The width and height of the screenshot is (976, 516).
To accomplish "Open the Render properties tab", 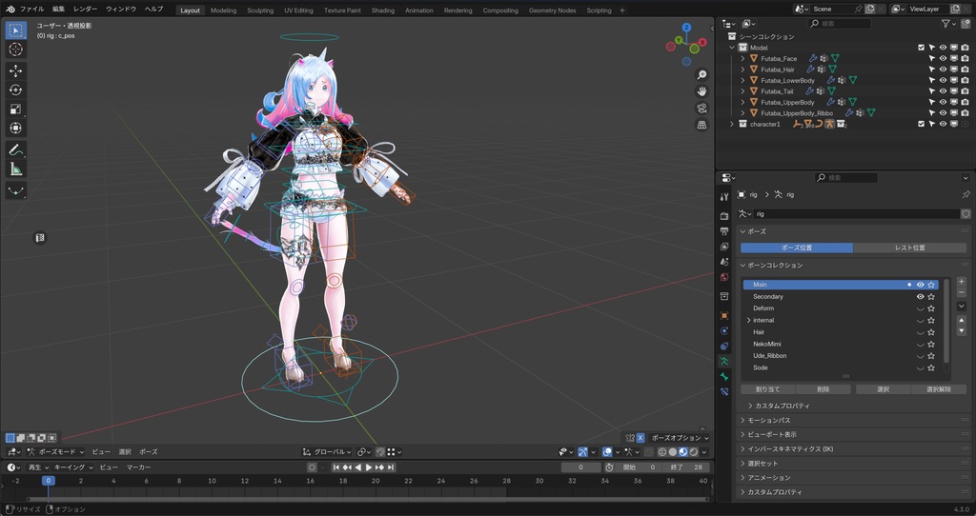I will pyautogui.click(x=724, y=216).
